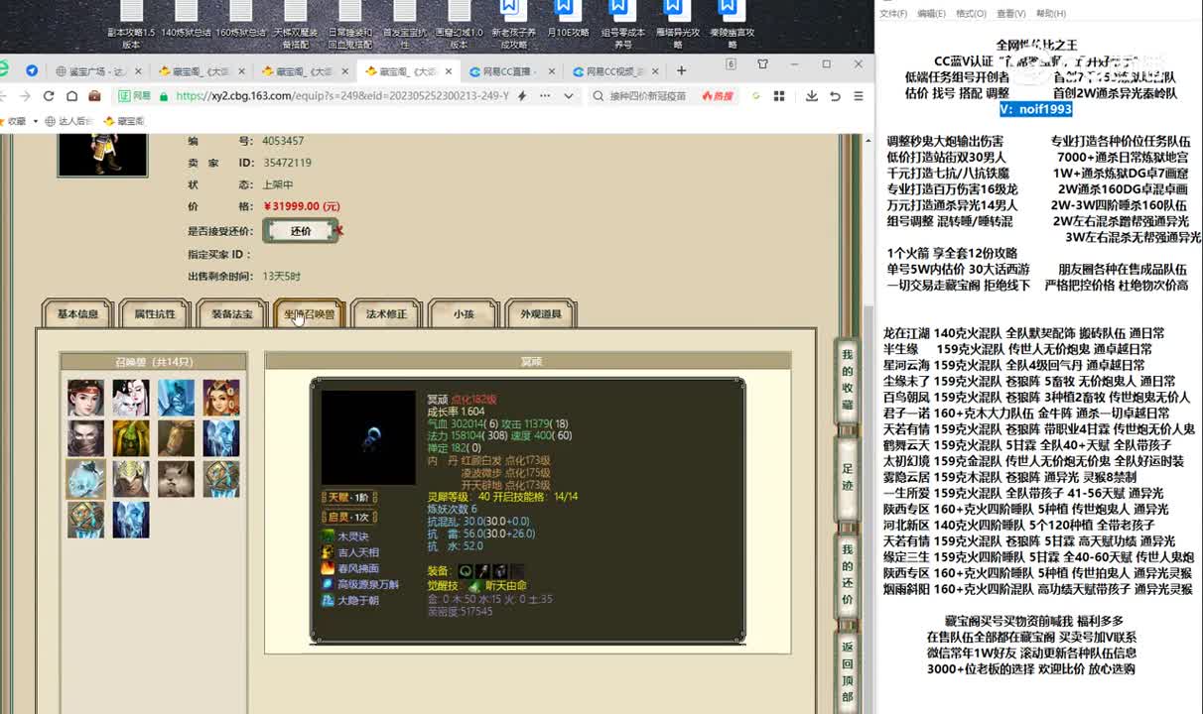This screenshot has width=1203, height=714.
Task: Select the golden-headdress woman summon portrait
Action: 221,398
